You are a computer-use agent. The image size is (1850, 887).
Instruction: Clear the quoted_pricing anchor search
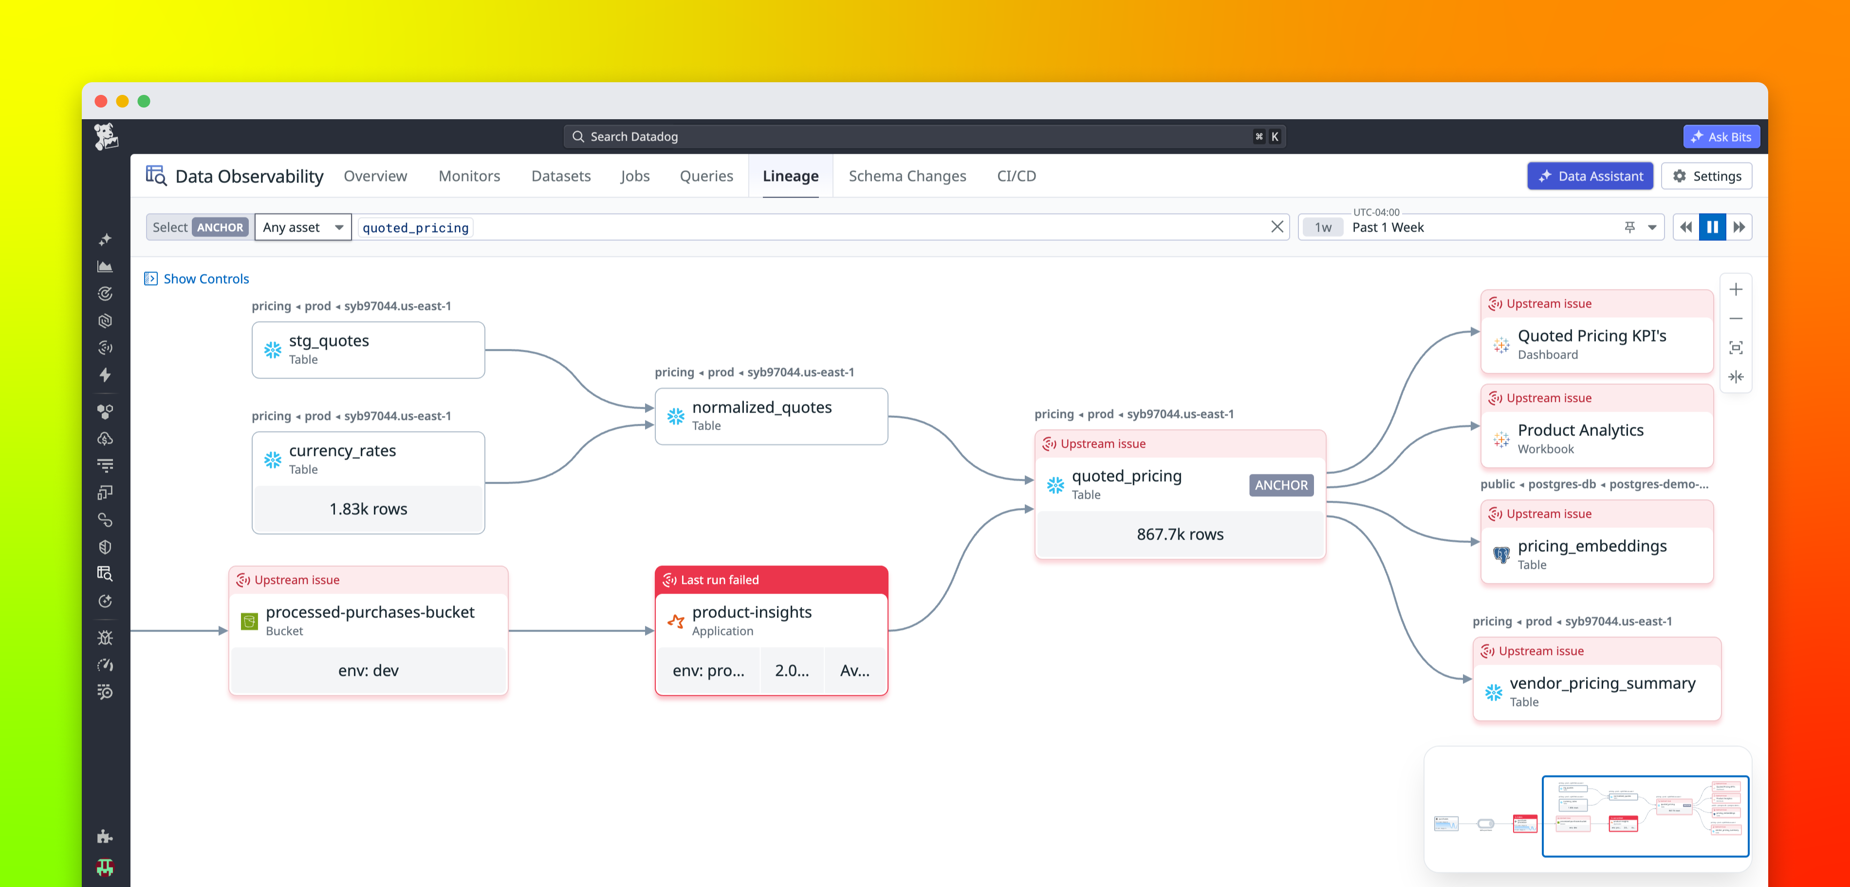1277,227
